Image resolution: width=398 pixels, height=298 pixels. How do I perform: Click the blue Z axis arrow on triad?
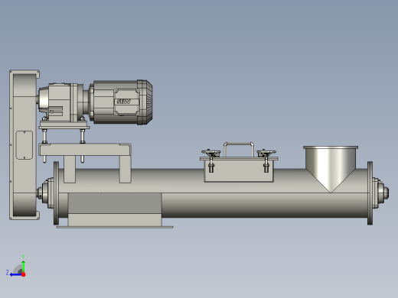[16, 274]
